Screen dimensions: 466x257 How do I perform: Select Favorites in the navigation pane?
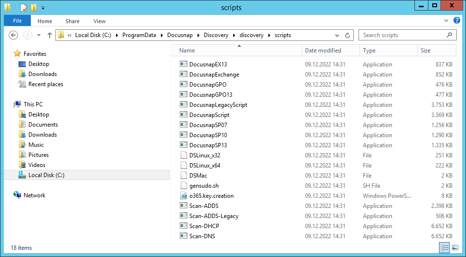point(35,54)
